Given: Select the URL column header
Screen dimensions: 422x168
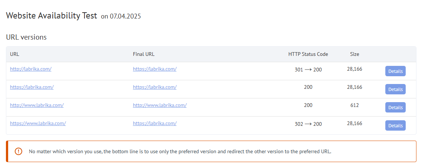Looking at the screenshot, I should pyautogui.click(x=14, y=54).
